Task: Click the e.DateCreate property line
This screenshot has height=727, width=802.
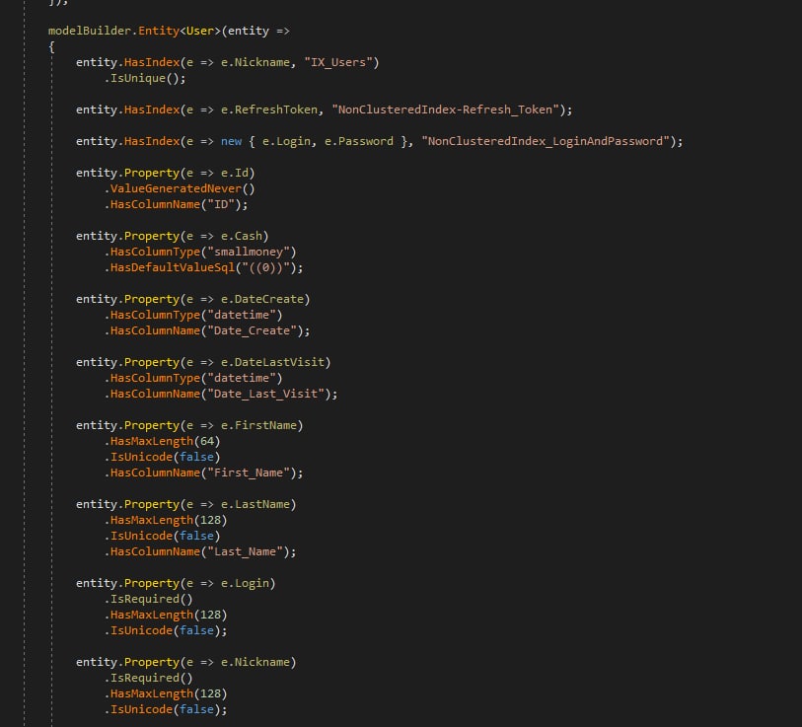Action: click(192, 299)
